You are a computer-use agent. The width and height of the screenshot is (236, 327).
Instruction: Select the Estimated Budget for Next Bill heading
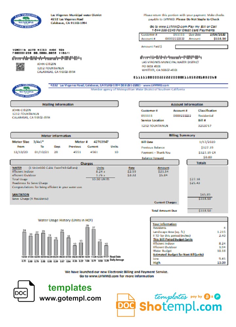click(178, 254)
